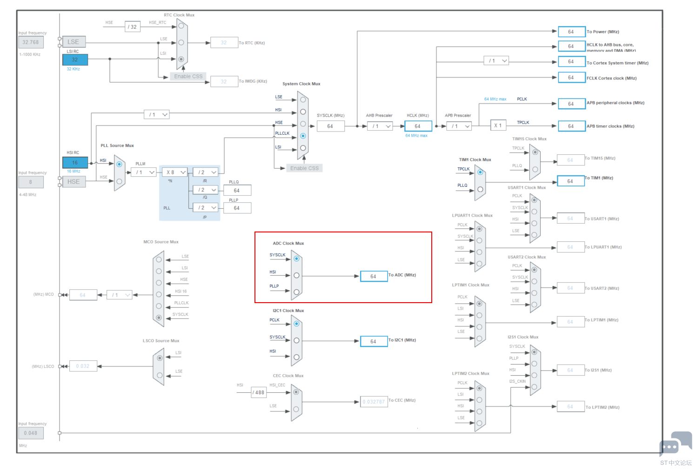The height and width of the screenshot is (470, 696).
Task: Click the To I2C1 (MHz) output value
Action: pos(374,341)
